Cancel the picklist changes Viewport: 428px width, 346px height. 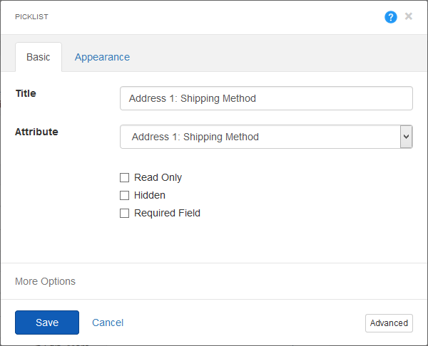pyautogui.click(x=108, y=323)
